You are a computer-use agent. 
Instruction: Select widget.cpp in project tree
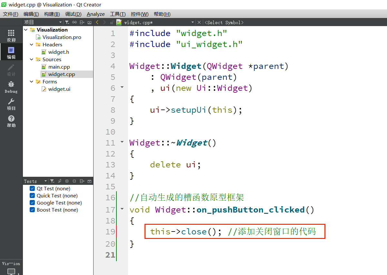[x=62, y=74]
